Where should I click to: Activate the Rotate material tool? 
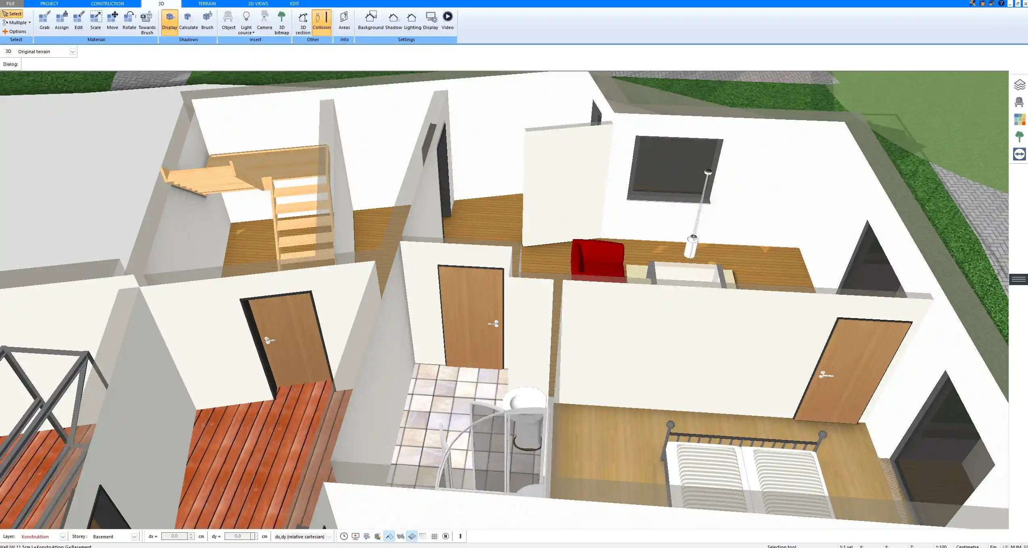click(x=129, y=21)
